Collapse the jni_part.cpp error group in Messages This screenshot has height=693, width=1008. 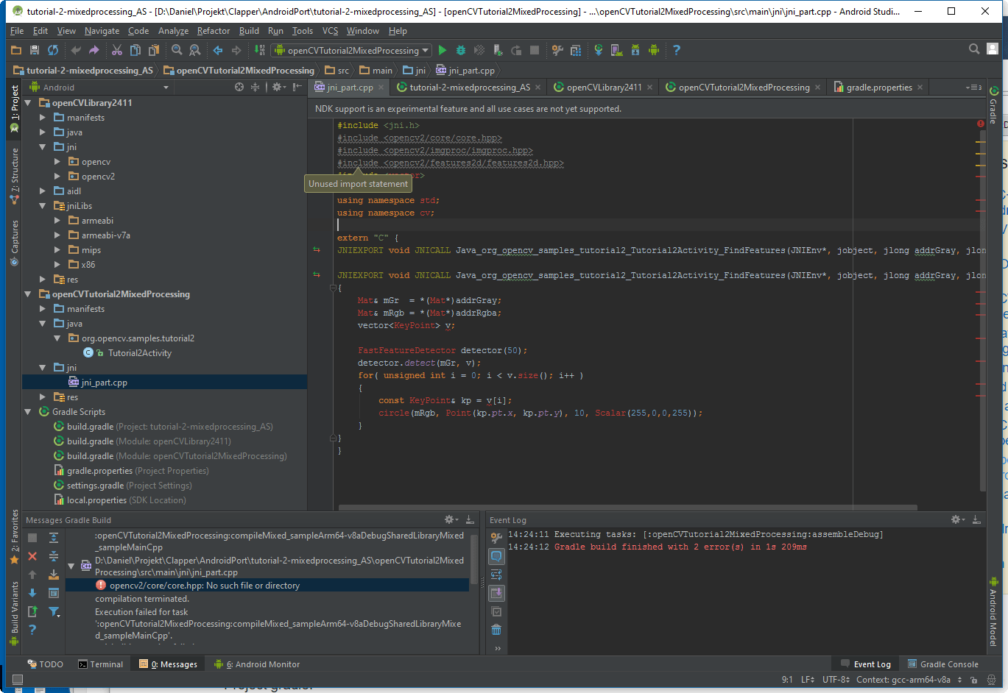[x=71, y=566]
